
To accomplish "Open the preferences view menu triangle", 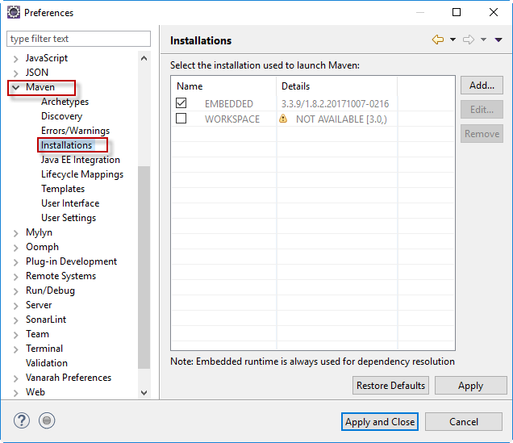I will point(498,40).
